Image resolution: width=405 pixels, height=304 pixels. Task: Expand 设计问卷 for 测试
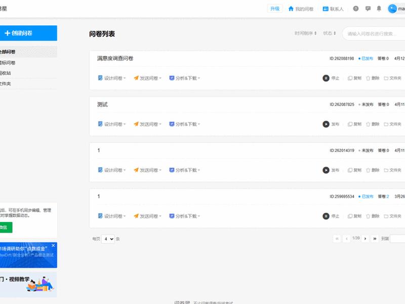[x=112, y=124]
